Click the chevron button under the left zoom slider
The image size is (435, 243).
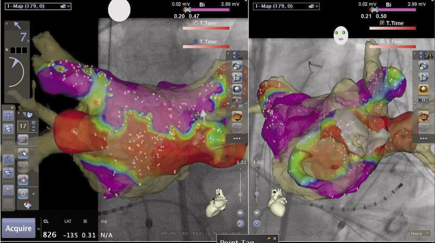[240, 213]
